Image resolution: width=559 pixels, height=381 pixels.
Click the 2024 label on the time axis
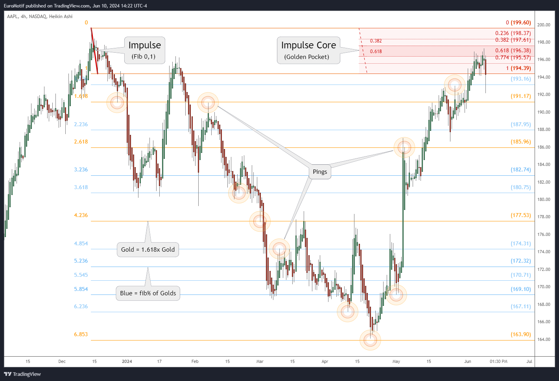tap(127, 361)
